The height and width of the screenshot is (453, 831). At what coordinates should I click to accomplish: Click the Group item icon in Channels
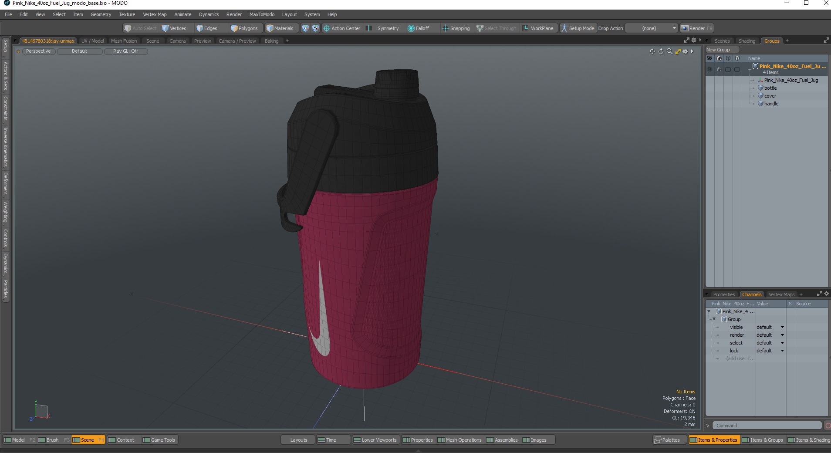[x=724, y=319]
